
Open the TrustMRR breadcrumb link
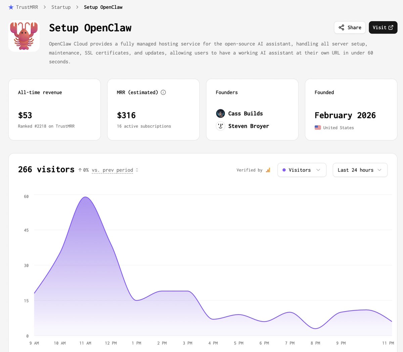(x=27, y=7)
